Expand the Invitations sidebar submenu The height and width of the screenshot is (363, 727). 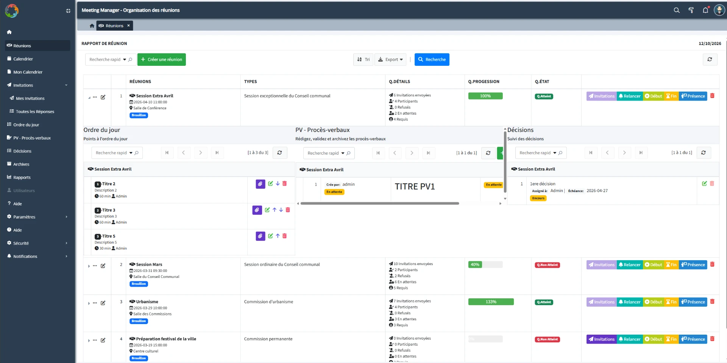[66, 85]
